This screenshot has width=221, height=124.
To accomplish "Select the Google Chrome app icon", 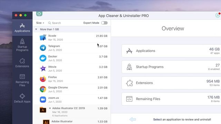I will click(x=43, y=89).
